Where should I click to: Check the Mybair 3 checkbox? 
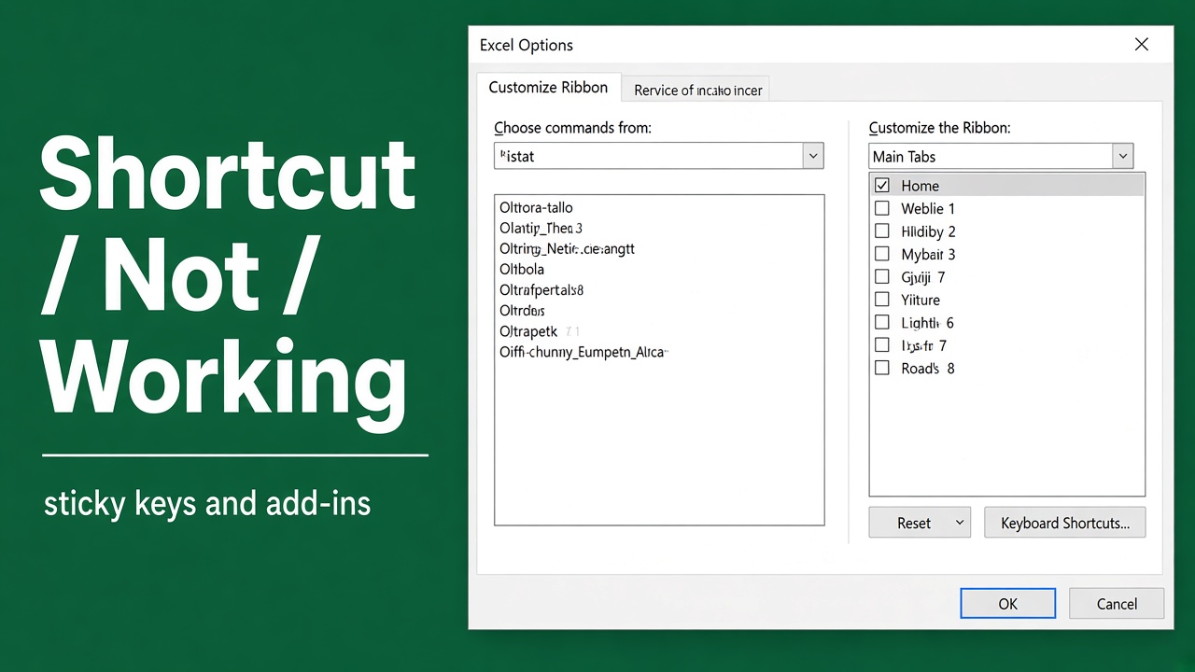click(881, 254)
